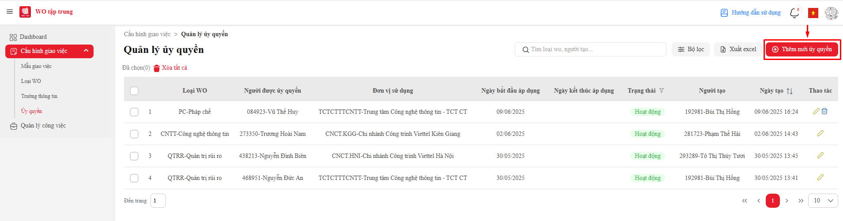Screen dimensions: 843x221
Task: Open Mẫu giao việc submenu item
Action: 36,66
